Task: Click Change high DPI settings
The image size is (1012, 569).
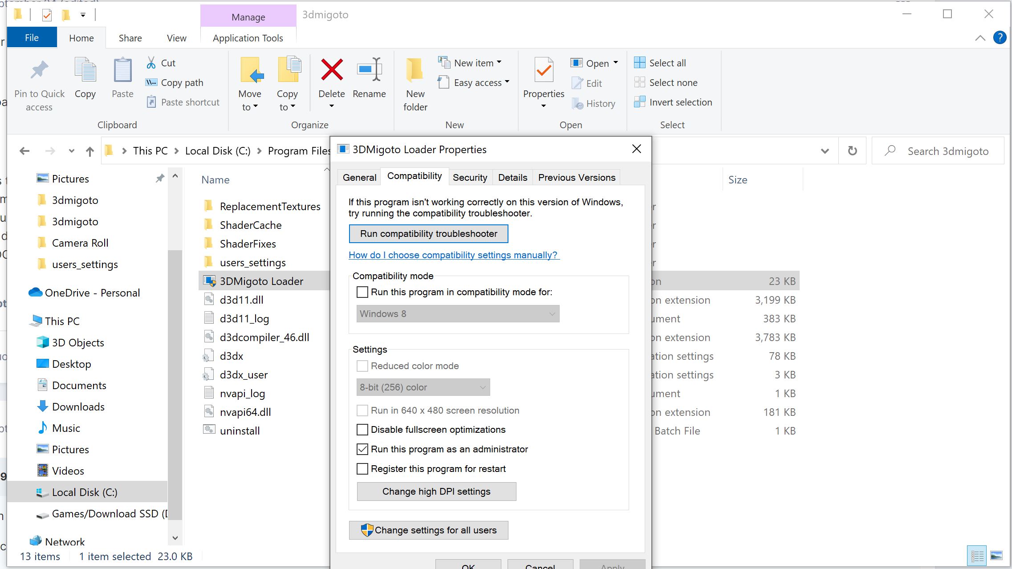Action: click(x=436, y=492)
